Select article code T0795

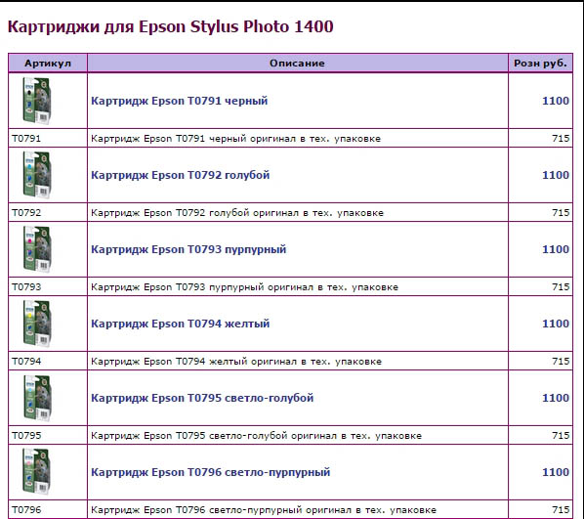pyautogui.click(x=26, y=435)
